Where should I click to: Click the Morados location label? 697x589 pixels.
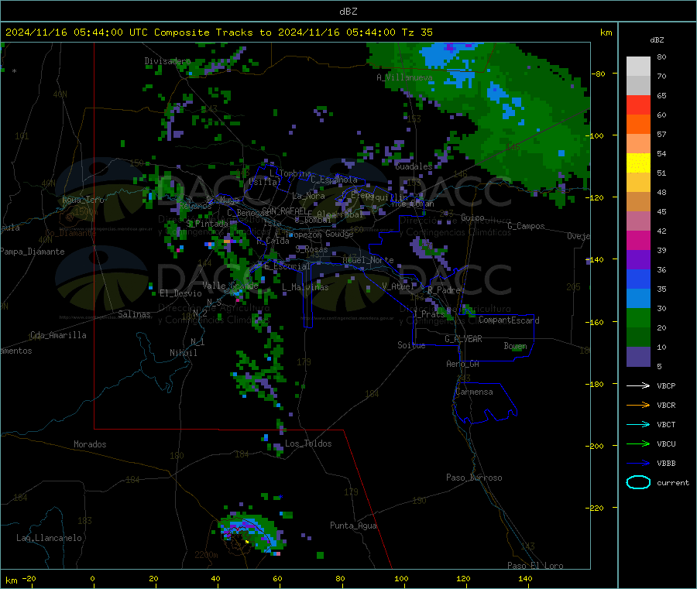point(90,444)
